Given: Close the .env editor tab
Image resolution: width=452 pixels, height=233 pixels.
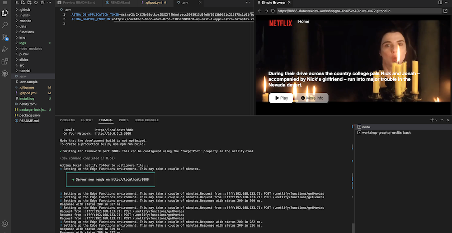Looking at the screenshot, I should (x=200, y=2).
